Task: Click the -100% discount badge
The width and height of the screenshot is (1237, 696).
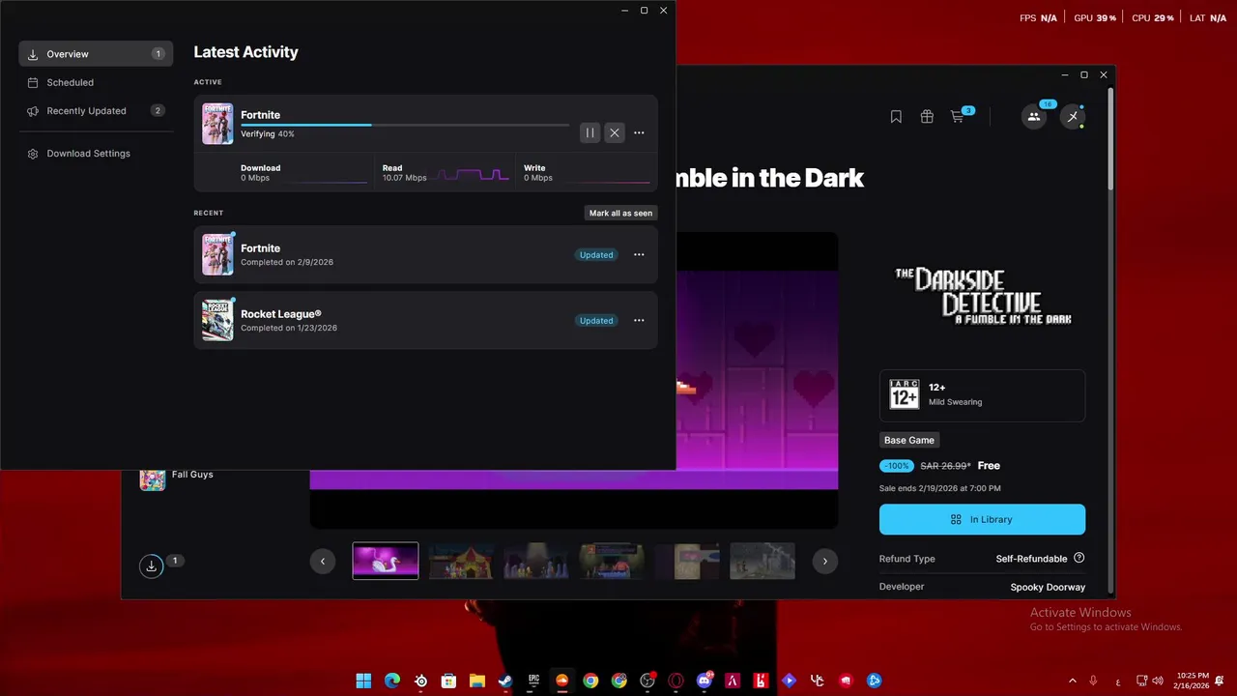Action: pos(897,466)
